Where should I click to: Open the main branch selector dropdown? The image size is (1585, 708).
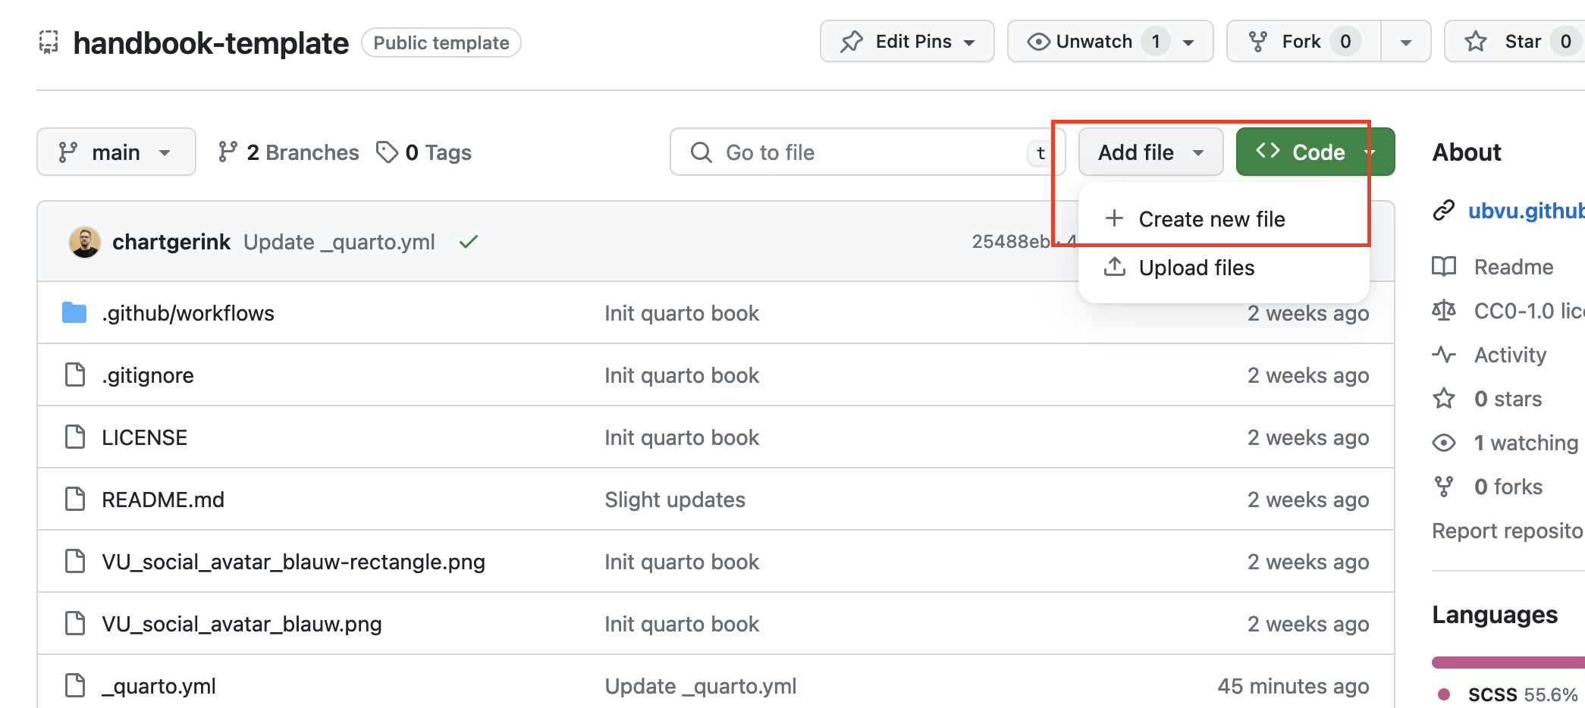tap(116, 152)
